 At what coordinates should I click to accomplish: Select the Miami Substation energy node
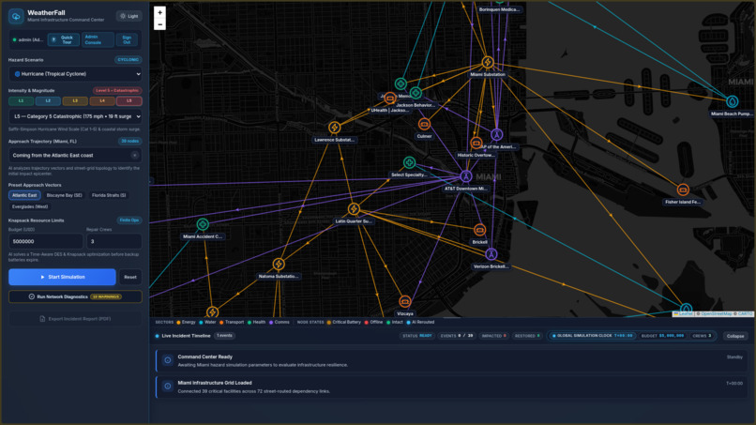(488, 62)
